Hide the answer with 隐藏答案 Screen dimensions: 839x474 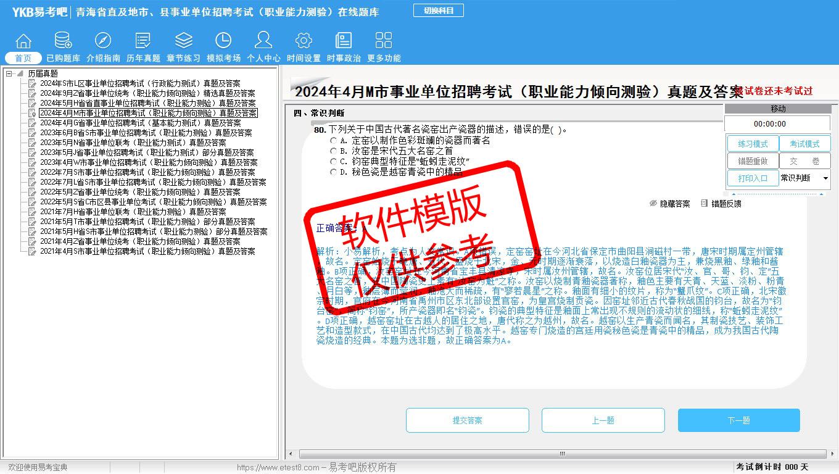click(x=670, y=204)
